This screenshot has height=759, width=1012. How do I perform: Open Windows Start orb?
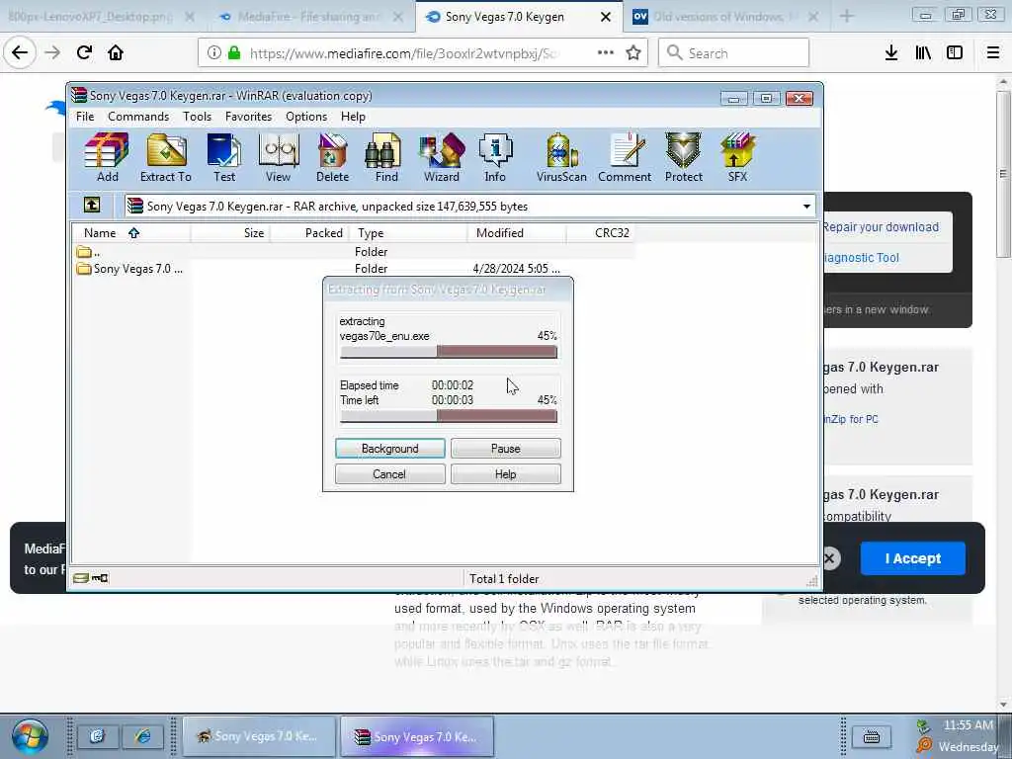click(x=29, y=735)
